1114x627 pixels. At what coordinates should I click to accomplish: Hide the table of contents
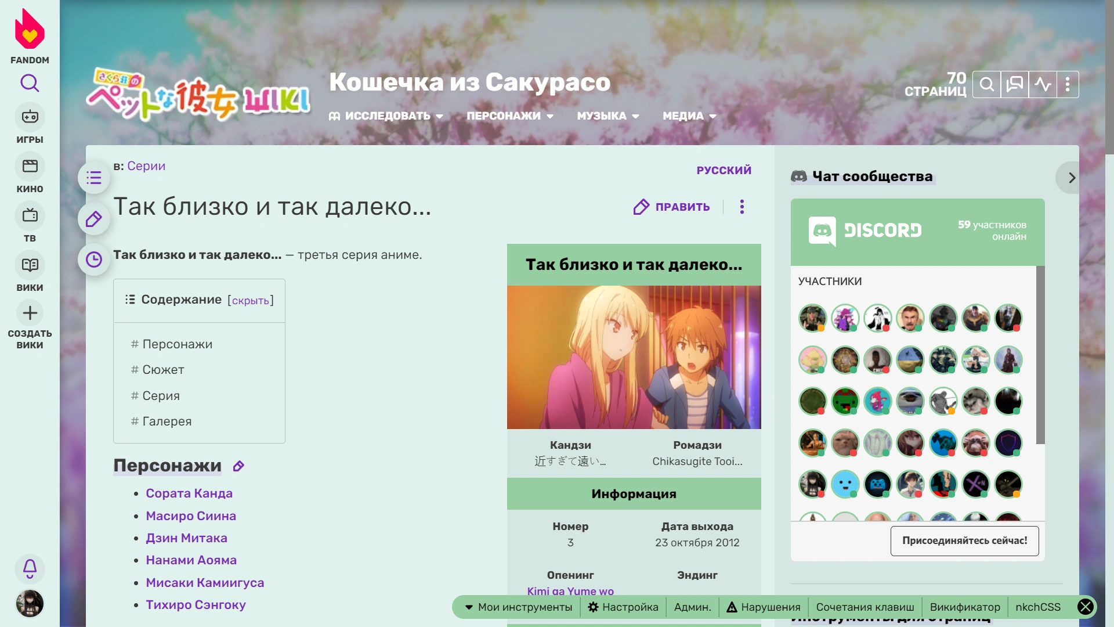click(251, 301)
